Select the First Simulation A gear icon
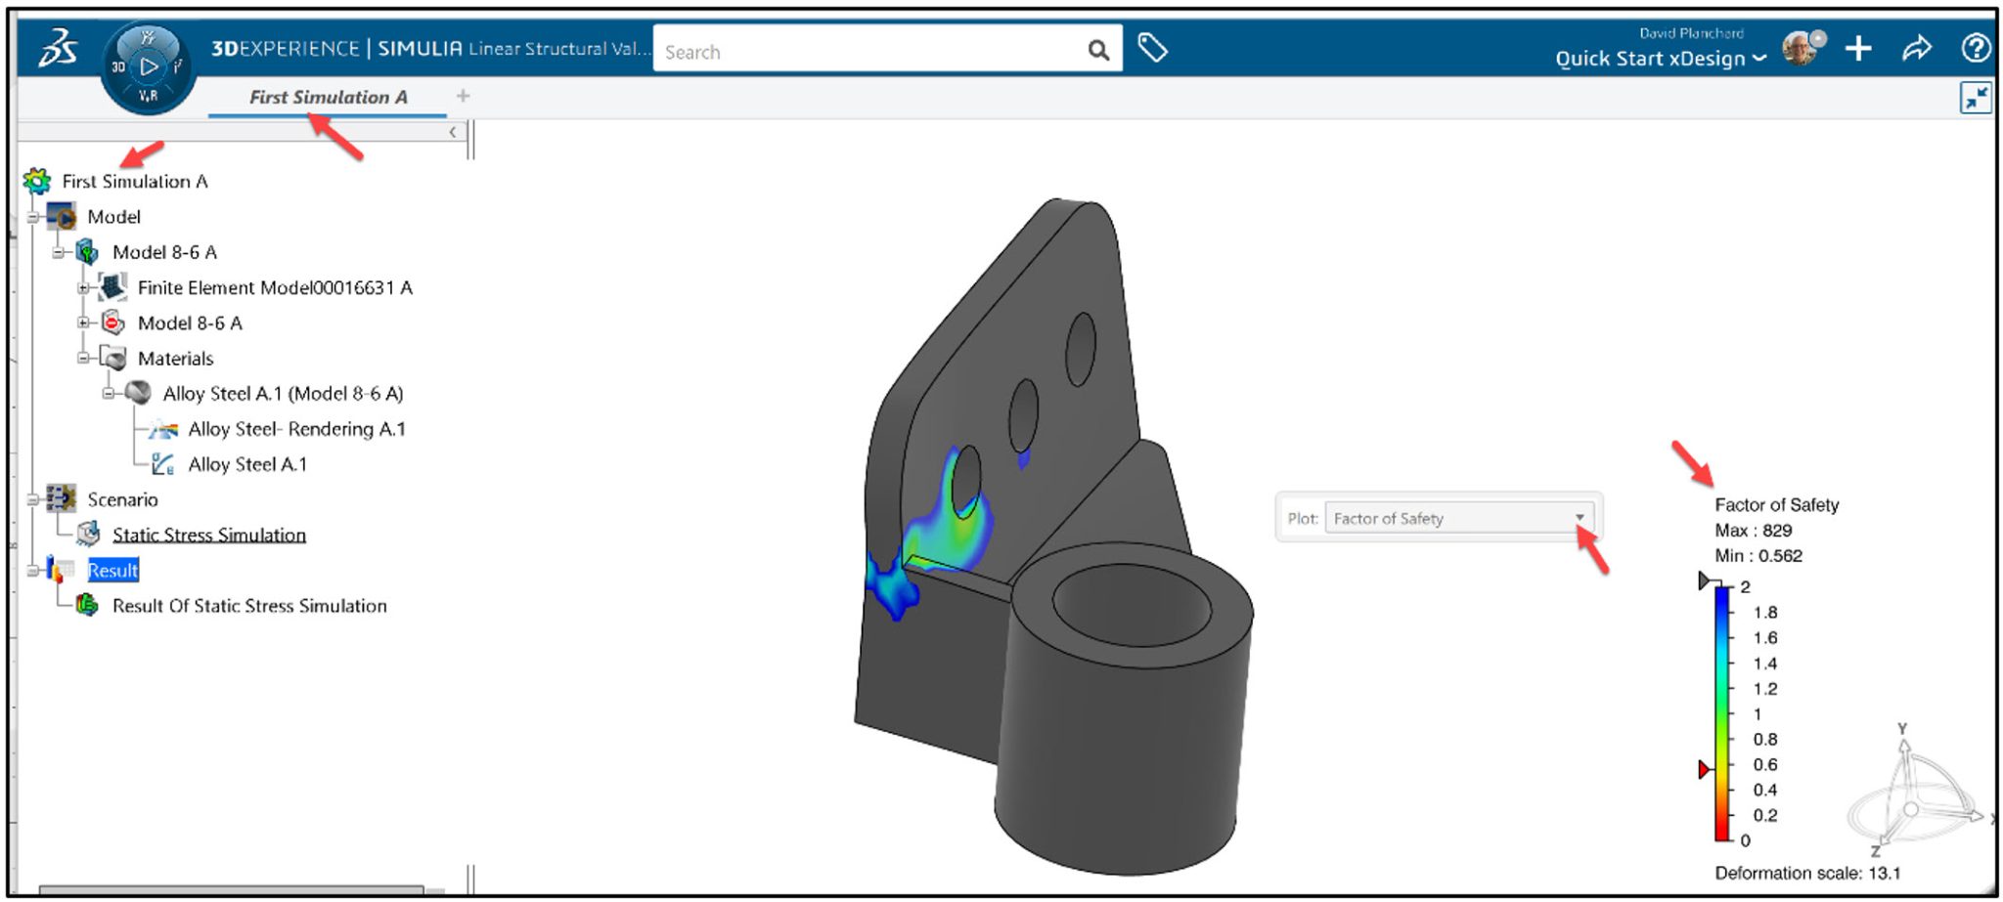The width and height of the screenshot is (2003, 902). tap(36, 180)
